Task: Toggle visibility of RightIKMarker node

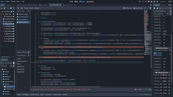Action: tap(14, 31)
